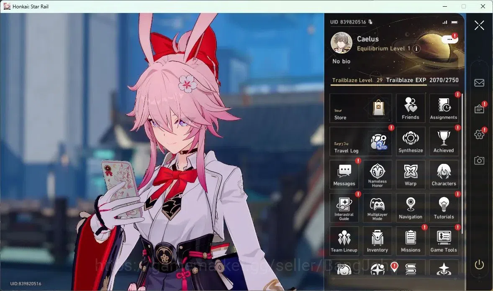Open the Synthesize menu

click(410, 141)
